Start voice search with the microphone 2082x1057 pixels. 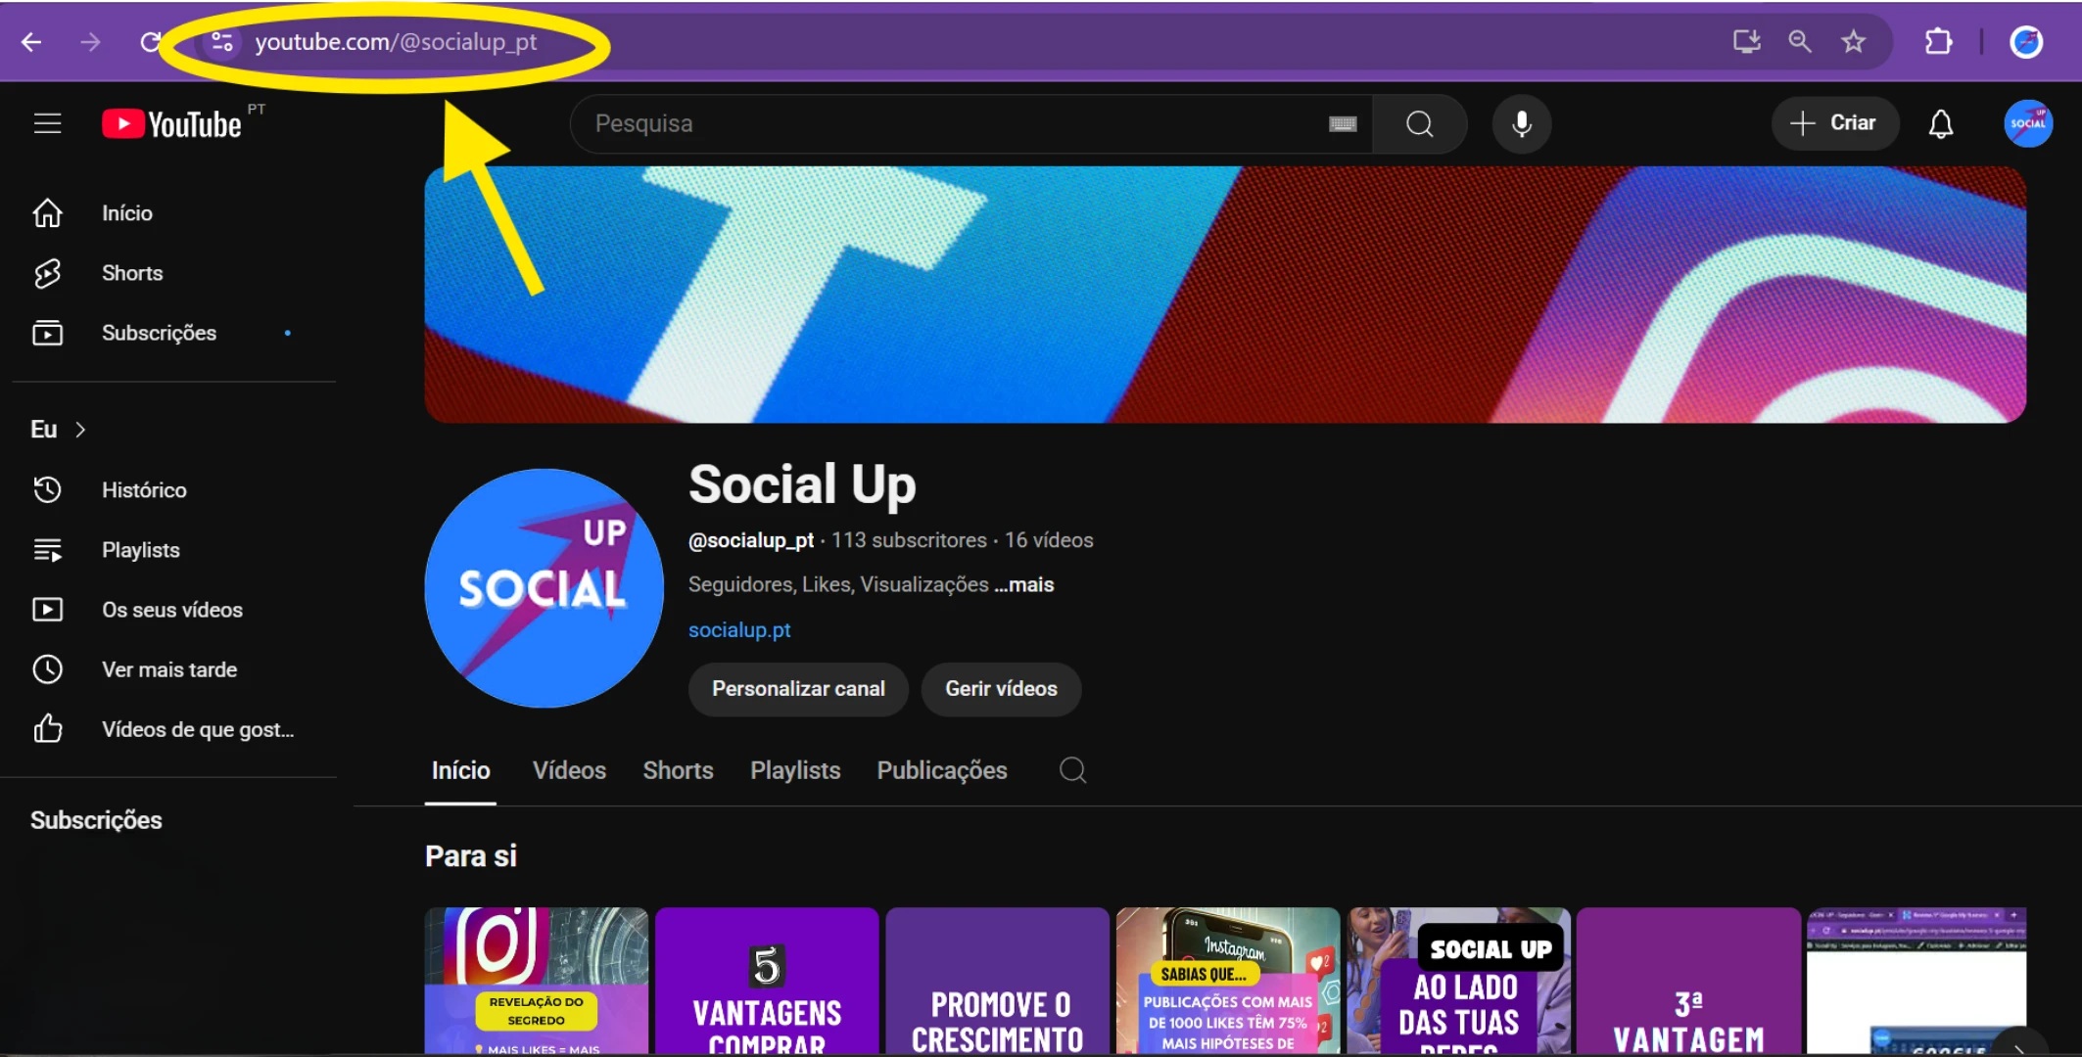[1521, 123]
